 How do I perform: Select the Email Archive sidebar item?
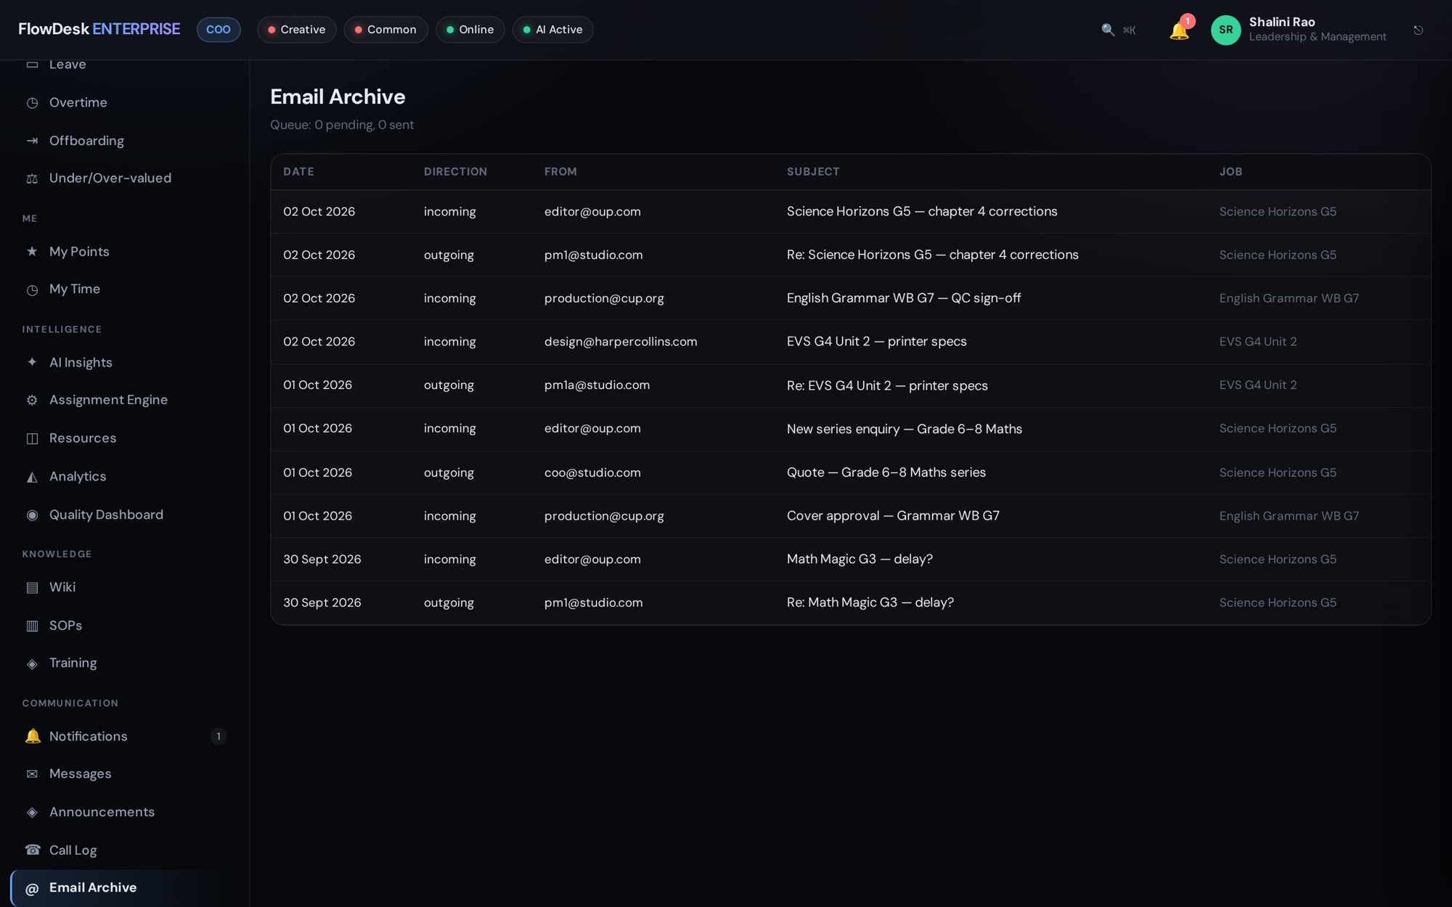click(125, 888)
